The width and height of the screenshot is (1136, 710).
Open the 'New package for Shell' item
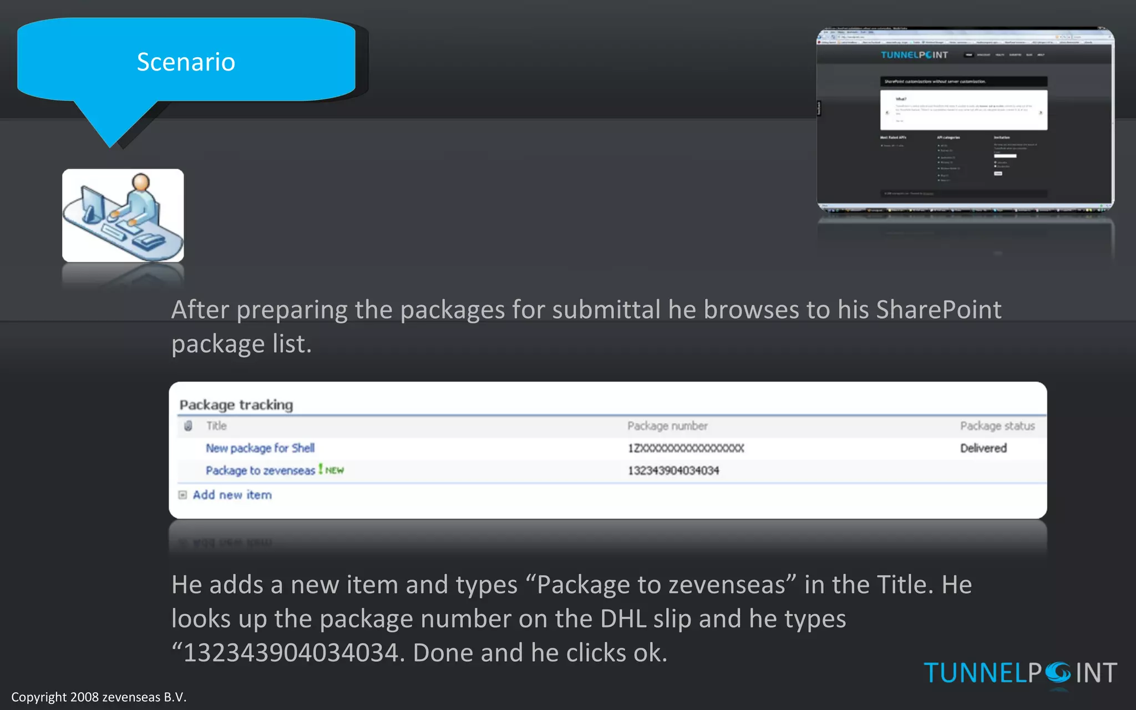260,448
